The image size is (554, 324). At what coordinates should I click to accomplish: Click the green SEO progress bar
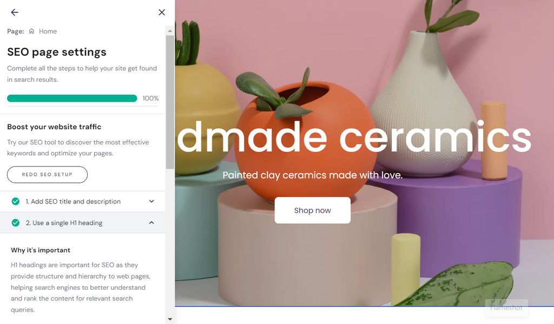(72, 98)
